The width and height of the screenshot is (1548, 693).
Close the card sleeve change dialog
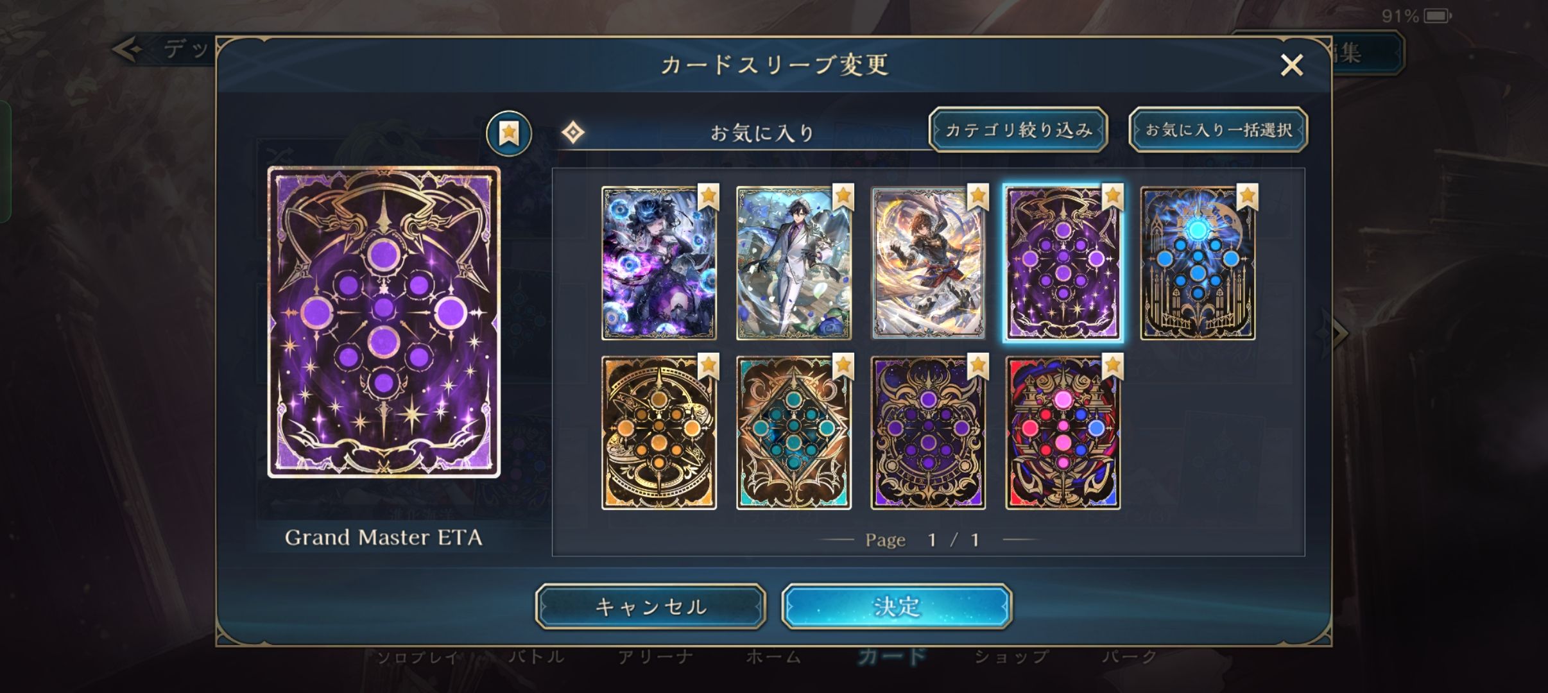click(1291, 65)
